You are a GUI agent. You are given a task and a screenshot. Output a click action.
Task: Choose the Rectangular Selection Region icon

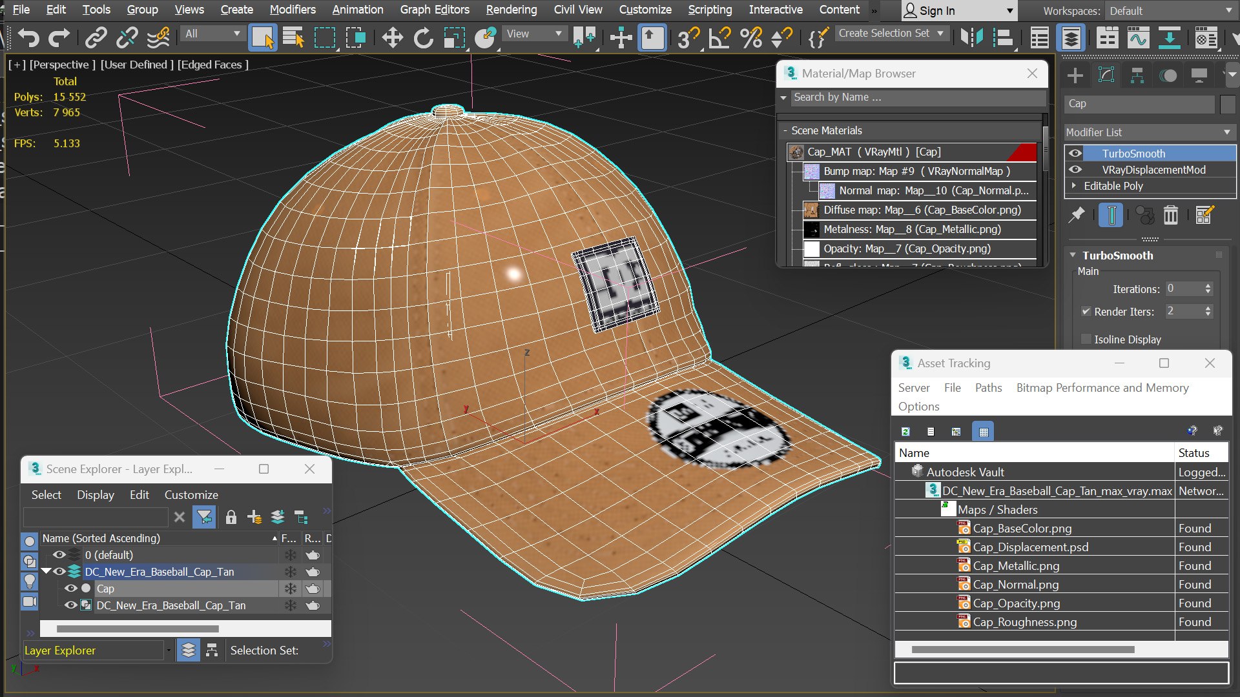click(x=325, y=37)
